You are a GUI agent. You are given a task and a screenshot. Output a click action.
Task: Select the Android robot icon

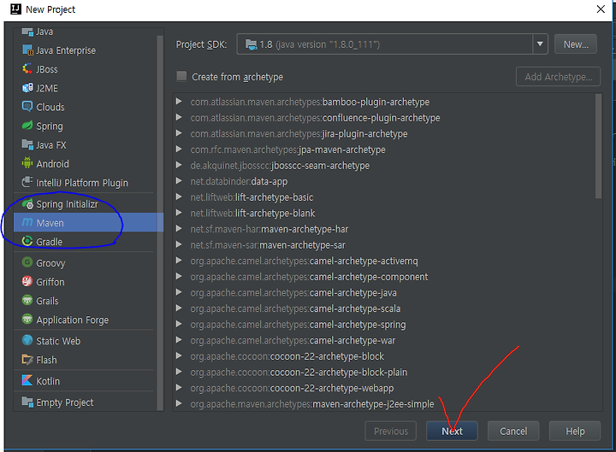[27, 163]
